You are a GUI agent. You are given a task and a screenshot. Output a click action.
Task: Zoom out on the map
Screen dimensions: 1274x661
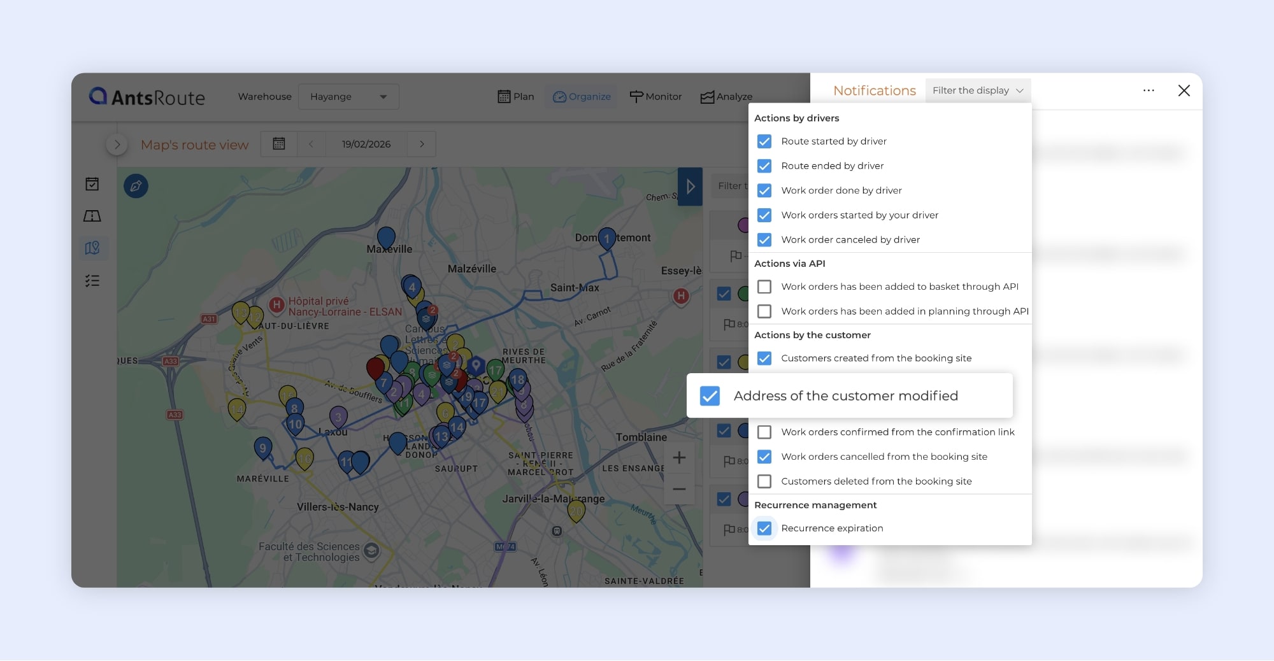tap(679, 489)
